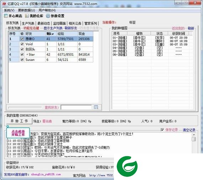
Task: Switch to the 好友列表 tab
Action: click(12, 23)
